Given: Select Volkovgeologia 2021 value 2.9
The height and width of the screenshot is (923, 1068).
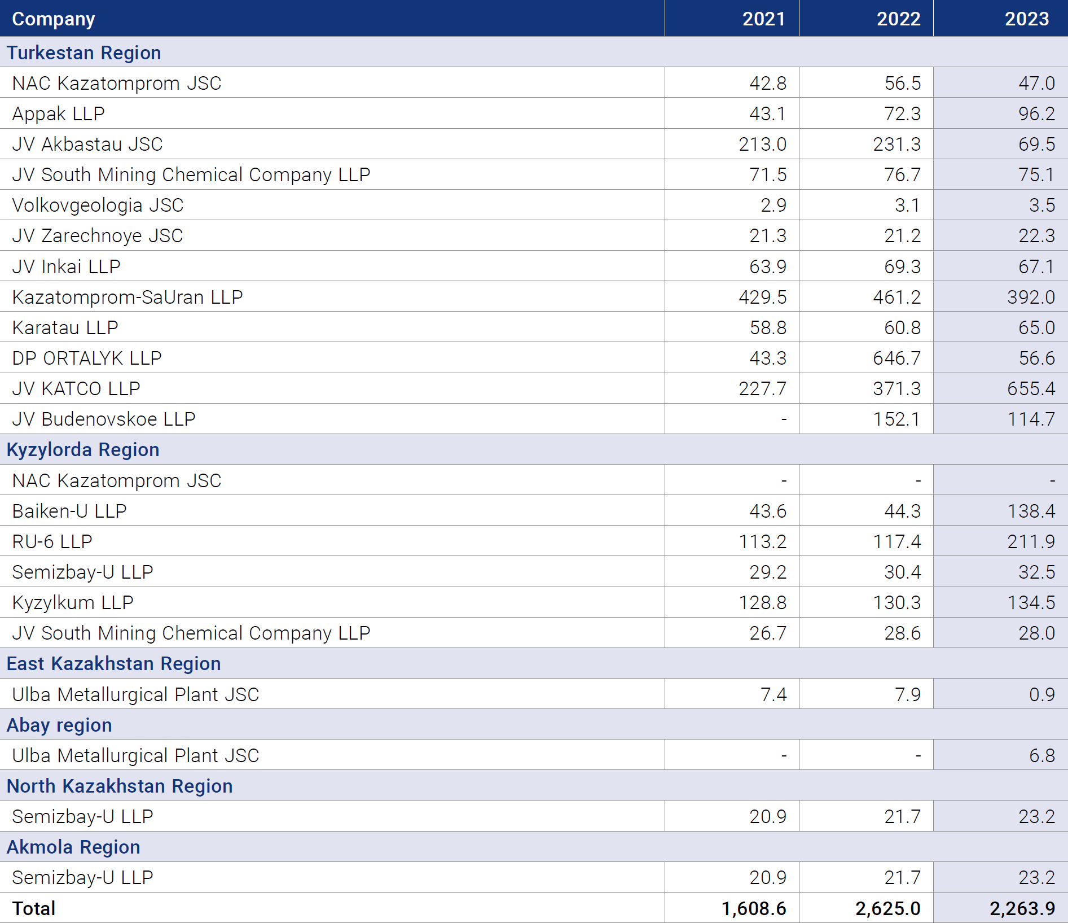Looking at the screenshot, I should point(773,205).
